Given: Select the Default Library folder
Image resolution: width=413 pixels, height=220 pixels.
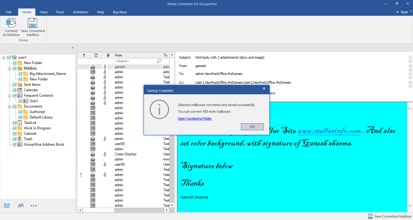Looking at the screenshot, I should [x=41, y=117].
